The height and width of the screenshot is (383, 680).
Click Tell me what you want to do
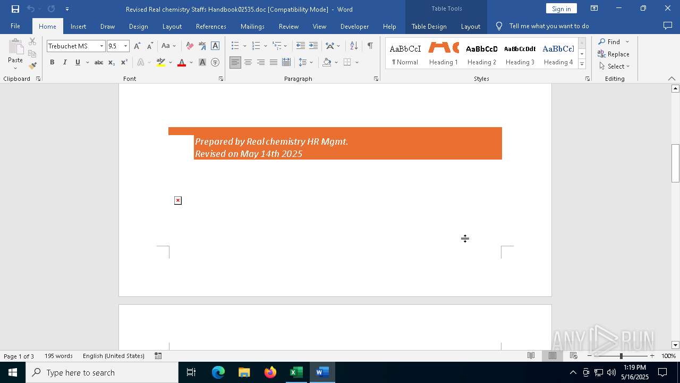point(549,26)
